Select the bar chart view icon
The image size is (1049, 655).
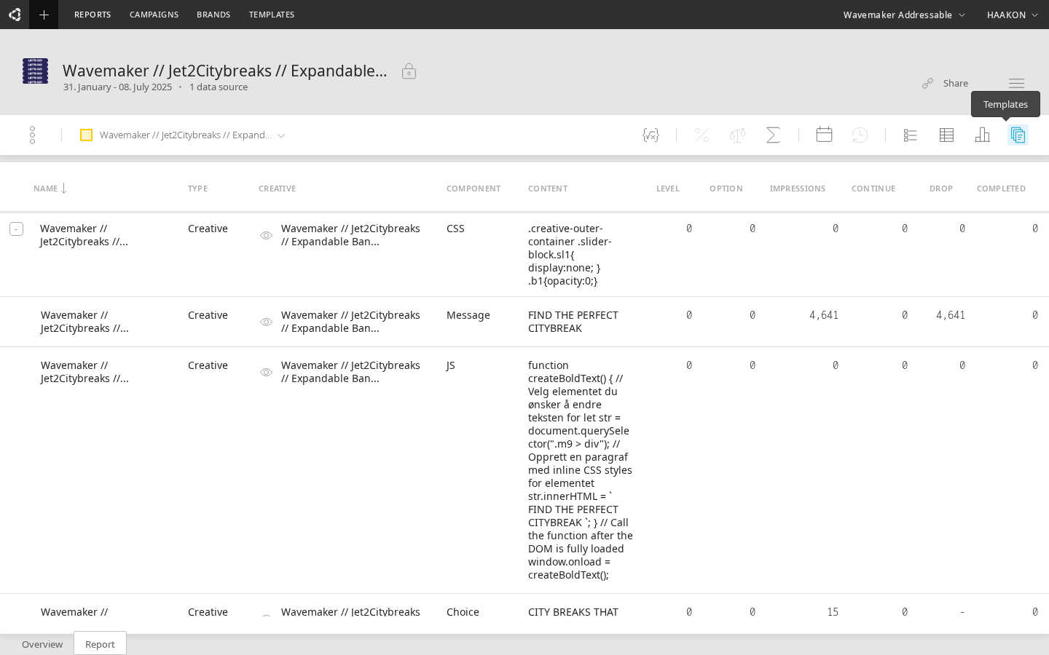click(x=982, y=135)
